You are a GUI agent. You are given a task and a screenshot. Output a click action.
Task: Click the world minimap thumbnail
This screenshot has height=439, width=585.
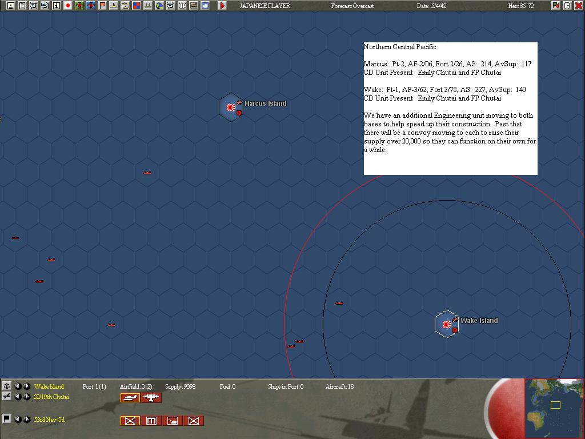point(554,408)
